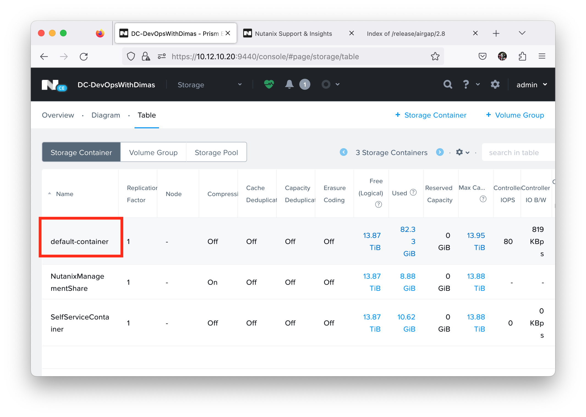Click the site permissions icon in address bar
This screenshot has width=586, height=417.
161,56
